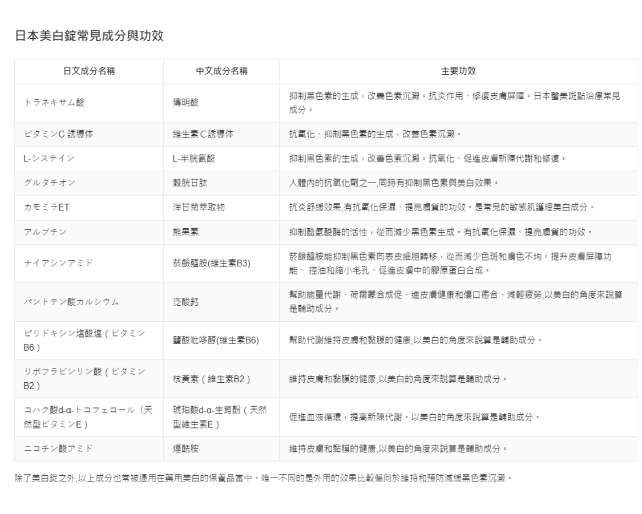Select the cell コハク酸d-α-トコフェロール
Image resolution: width=642 pixels, height=514 pixels.
(x=89, y=418)
